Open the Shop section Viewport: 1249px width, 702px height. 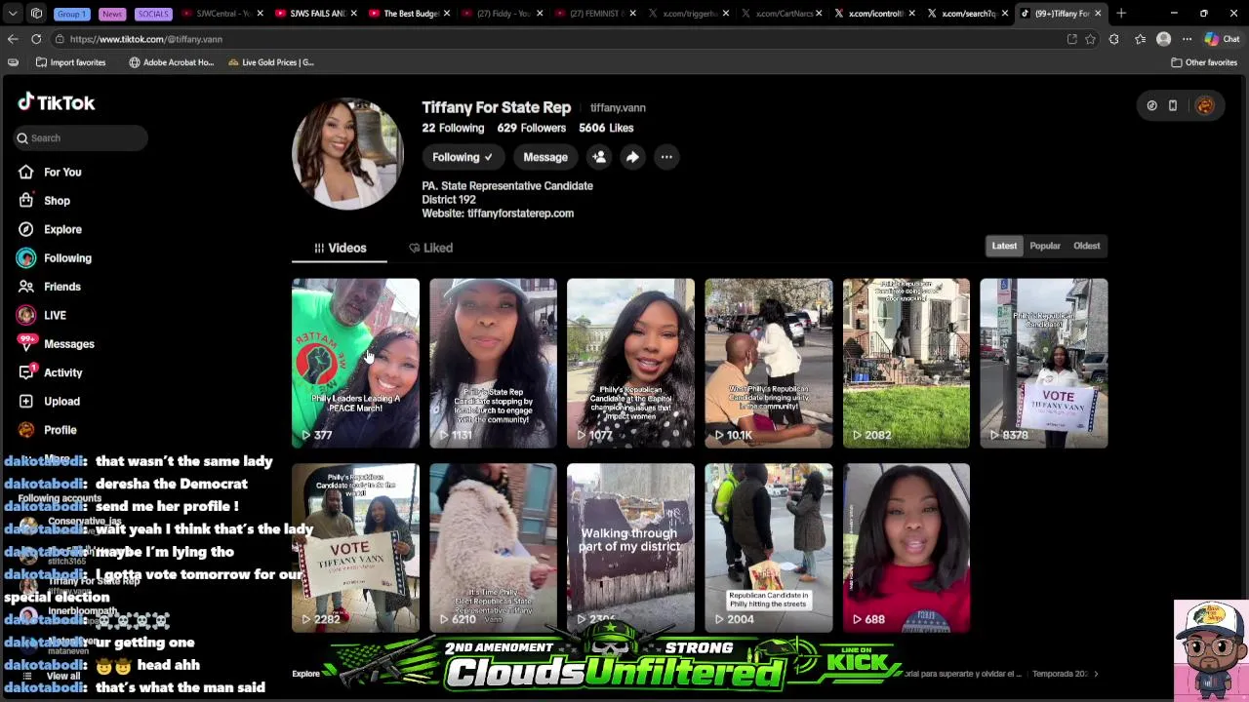tap(43, 200)
